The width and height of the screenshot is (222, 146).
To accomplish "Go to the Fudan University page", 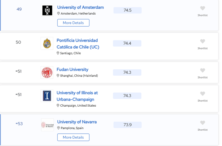I will pyautogui.click(x=72, y=70).
